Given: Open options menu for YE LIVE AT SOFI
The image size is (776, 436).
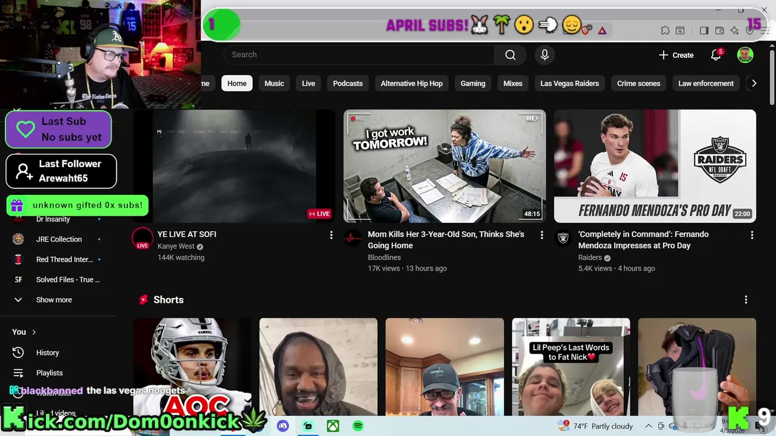Looking at the screenshot, I should click(x=331, y=235).
